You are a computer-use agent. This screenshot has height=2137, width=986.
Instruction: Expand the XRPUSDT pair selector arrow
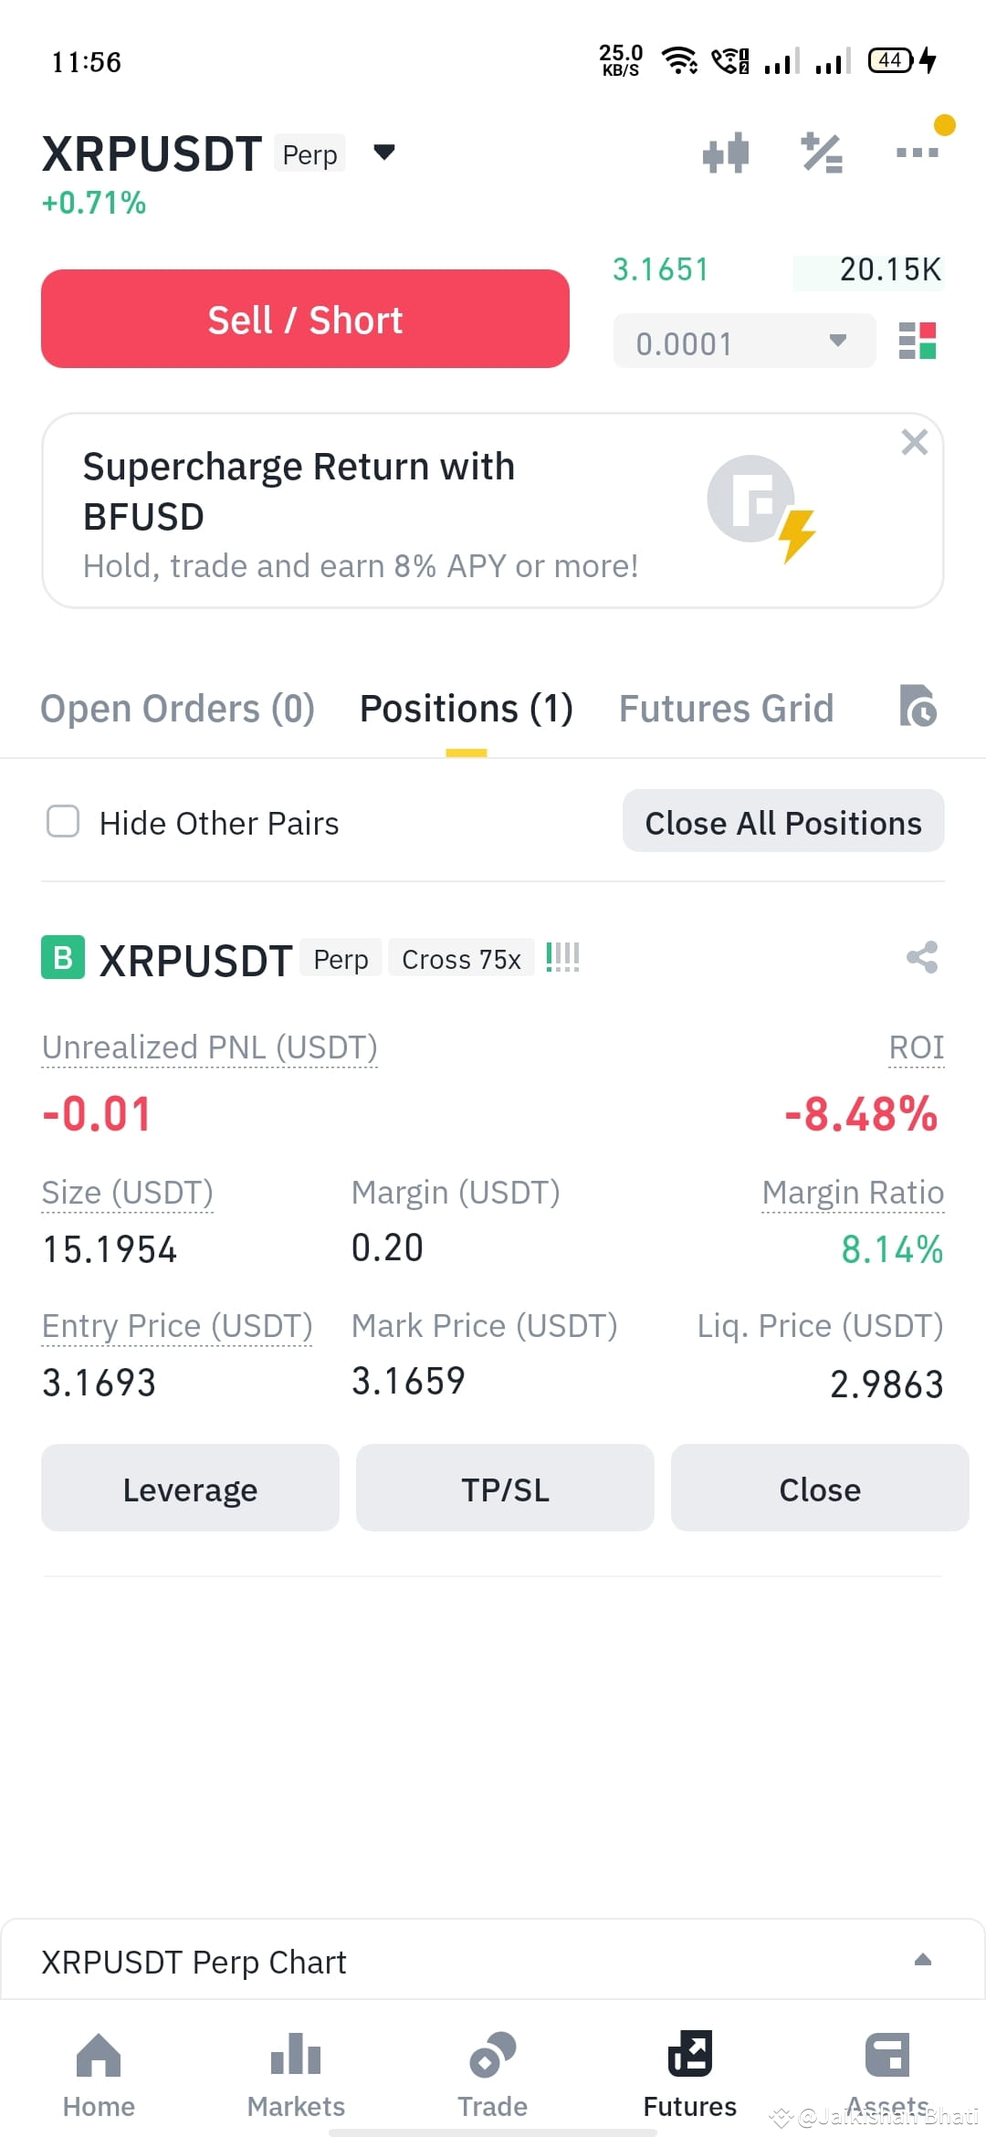384,153
